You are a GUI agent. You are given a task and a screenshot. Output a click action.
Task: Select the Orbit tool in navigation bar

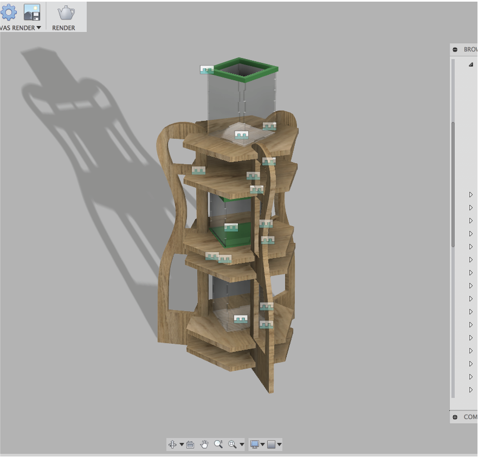pos(172,445)
